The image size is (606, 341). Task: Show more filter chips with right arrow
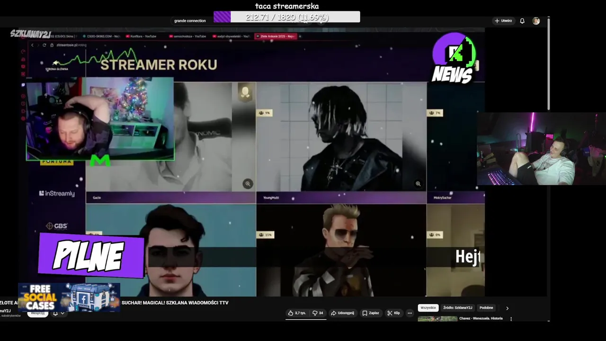[507, 308]
